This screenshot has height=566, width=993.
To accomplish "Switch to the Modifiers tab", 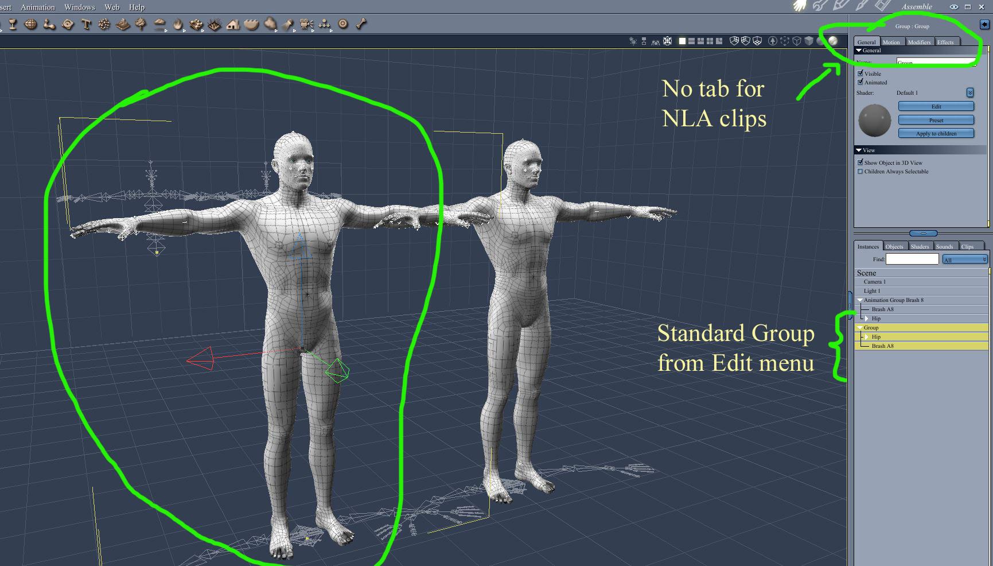I will coord(919,42).
